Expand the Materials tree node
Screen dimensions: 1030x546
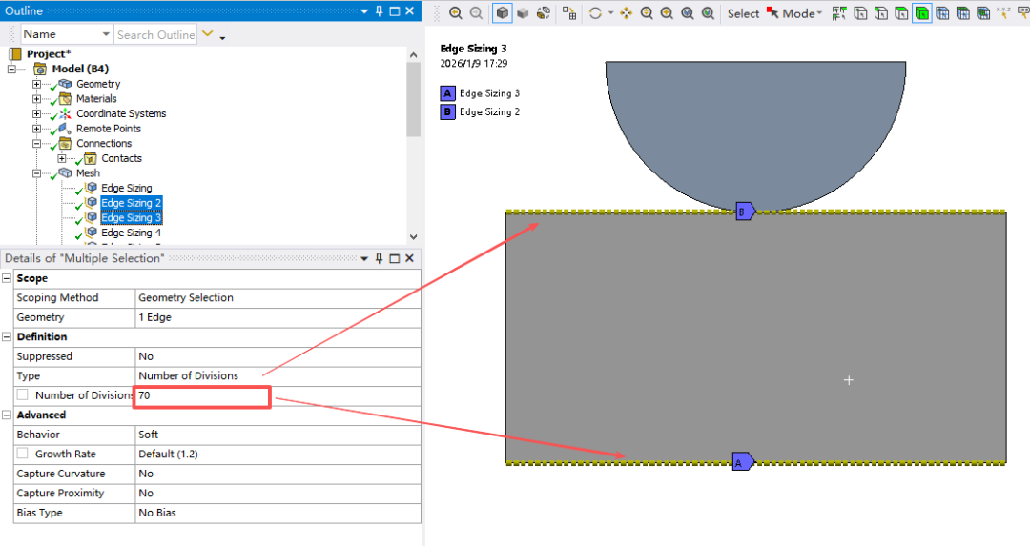(37, 99)
